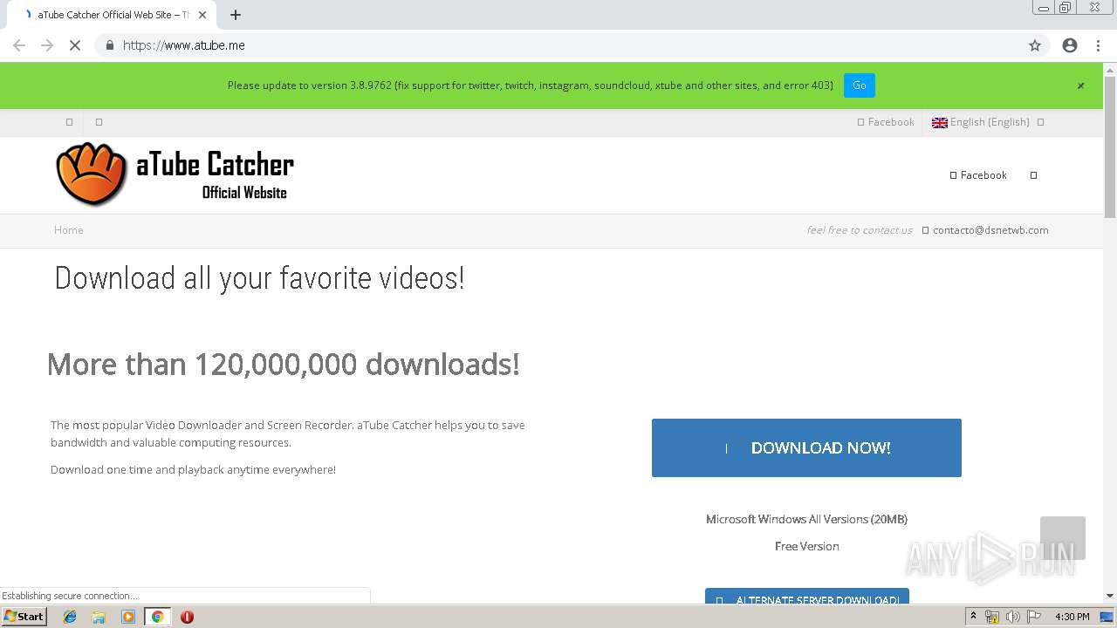This screenshot has width=1117, height=628.
Task: Click the Home breadcrumb link
Action: (69, 230)
